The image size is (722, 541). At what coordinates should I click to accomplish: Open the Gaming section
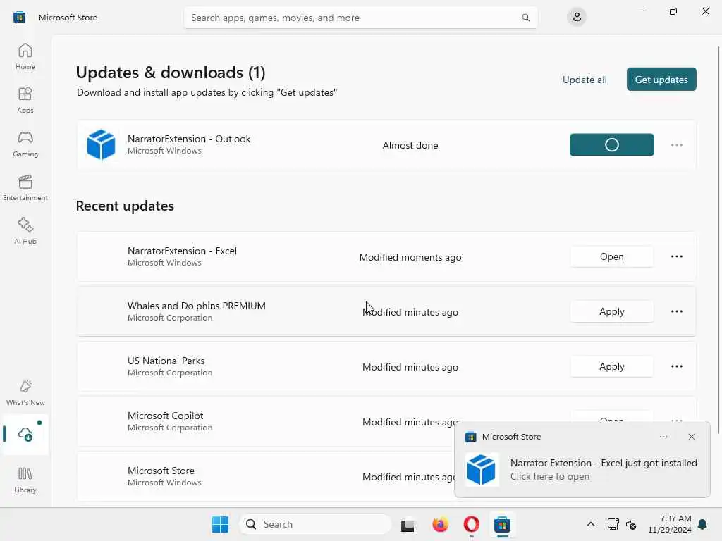click(25, 144)
